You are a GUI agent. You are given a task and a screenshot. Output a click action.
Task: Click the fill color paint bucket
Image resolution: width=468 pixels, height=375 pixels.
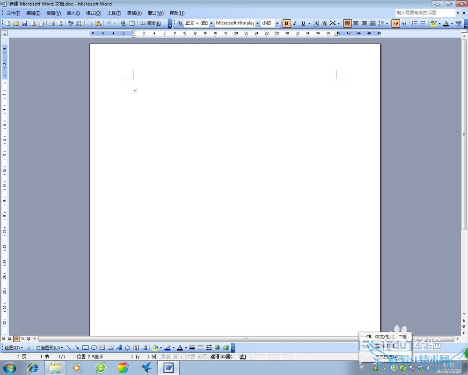click(155, 347)
